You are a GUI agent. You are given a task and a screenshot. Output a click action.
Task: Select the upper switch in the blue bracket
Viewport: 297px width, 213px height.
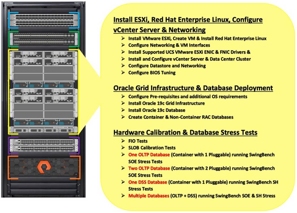44,17
